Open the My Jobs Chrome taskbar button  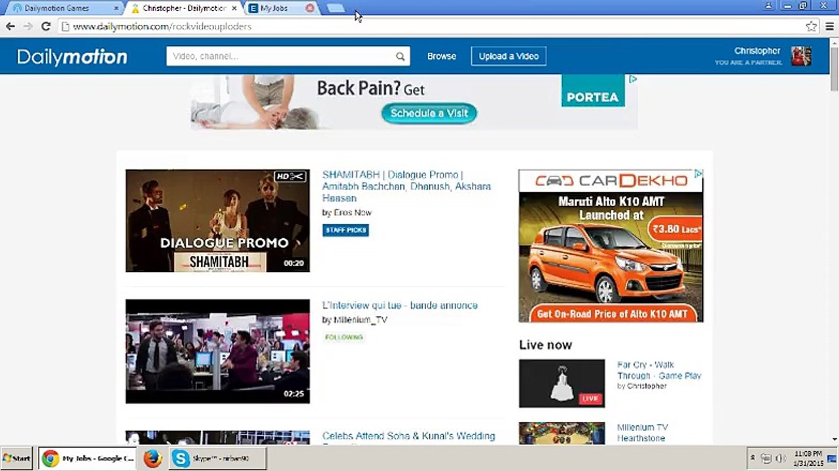click(86, 459)
